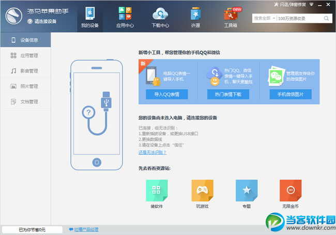Click the speech bubble feedback icon
Image resolution: width=336 pixels, height=235 pixels.
tap(71, 229)
